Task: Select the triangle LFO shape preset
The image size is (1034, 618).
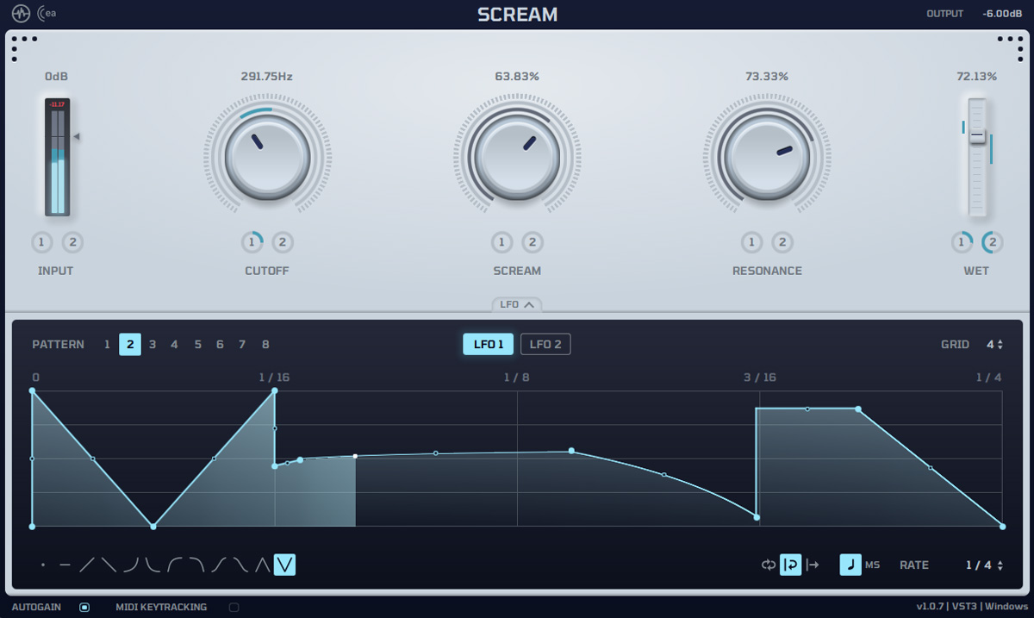Action: (261, 565)
